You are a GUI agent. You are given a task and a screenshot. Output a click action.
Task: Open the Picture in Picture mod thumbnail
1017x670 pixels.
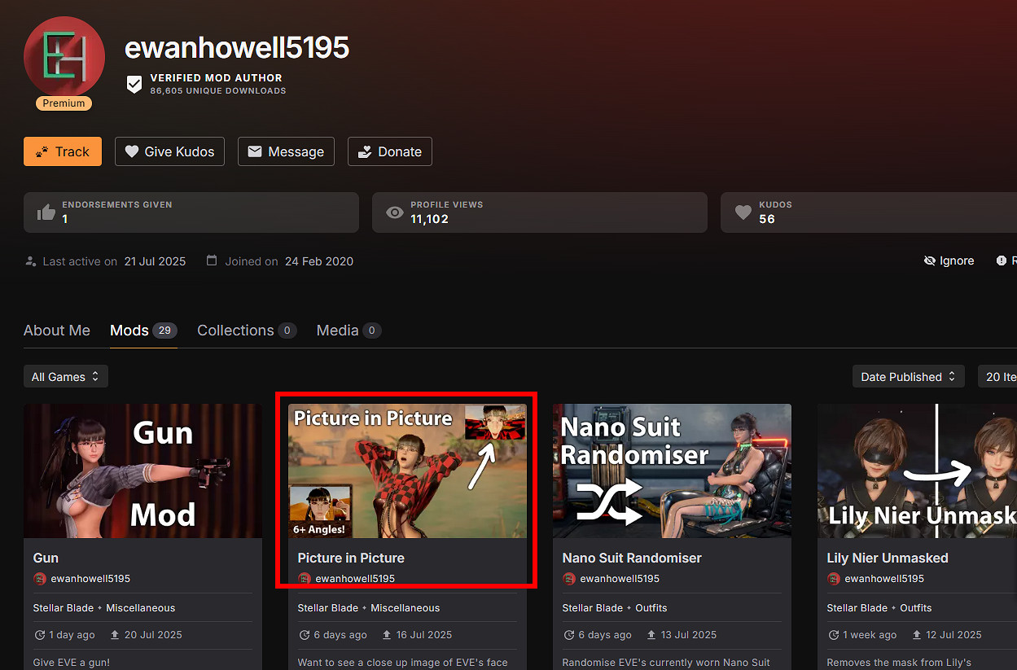(x=407, y=471)
